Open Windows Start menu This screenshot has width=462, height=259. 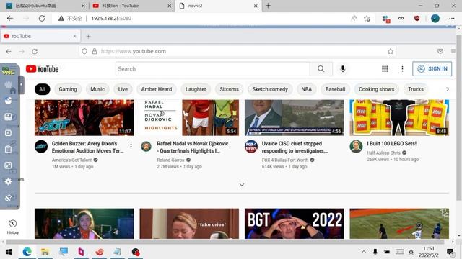point(9,252)
